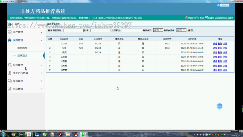
Task: Open QQ penguin icon in taskbar
Action: click(x=76, y=135)
